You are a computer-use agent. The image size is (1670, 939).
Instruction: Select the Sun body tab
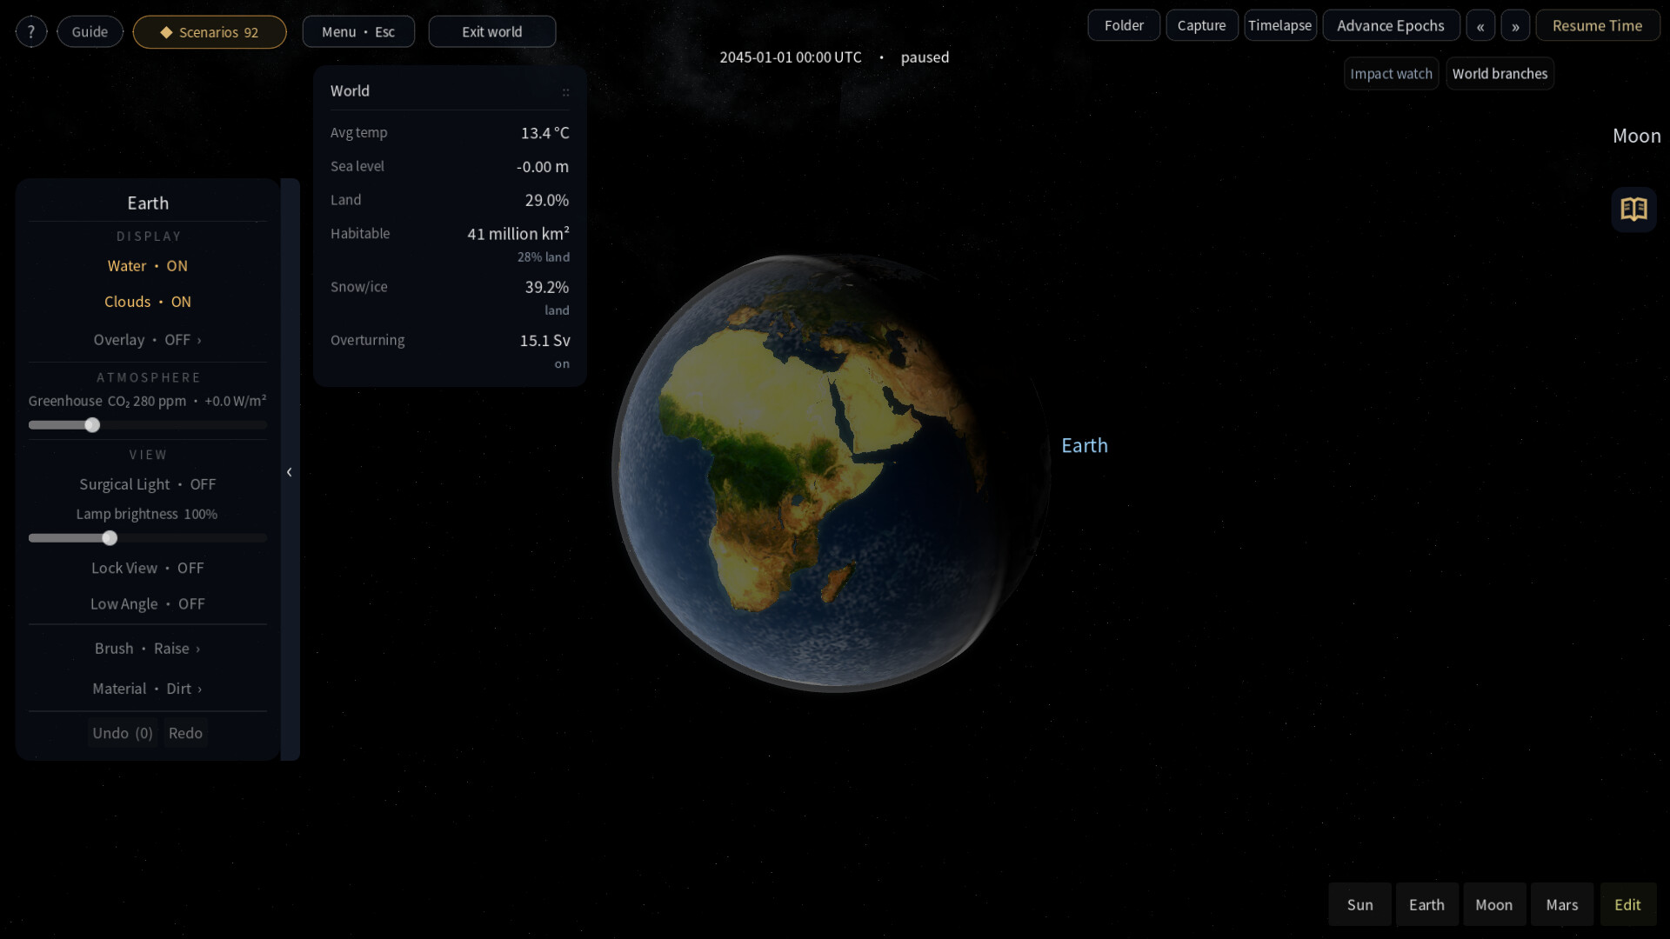tap(1359, 905)
